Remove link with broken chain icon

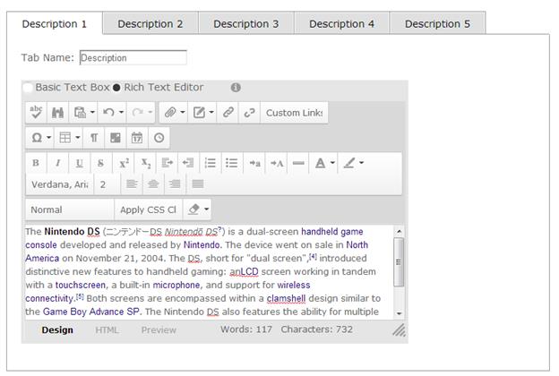tap(249, 113)
